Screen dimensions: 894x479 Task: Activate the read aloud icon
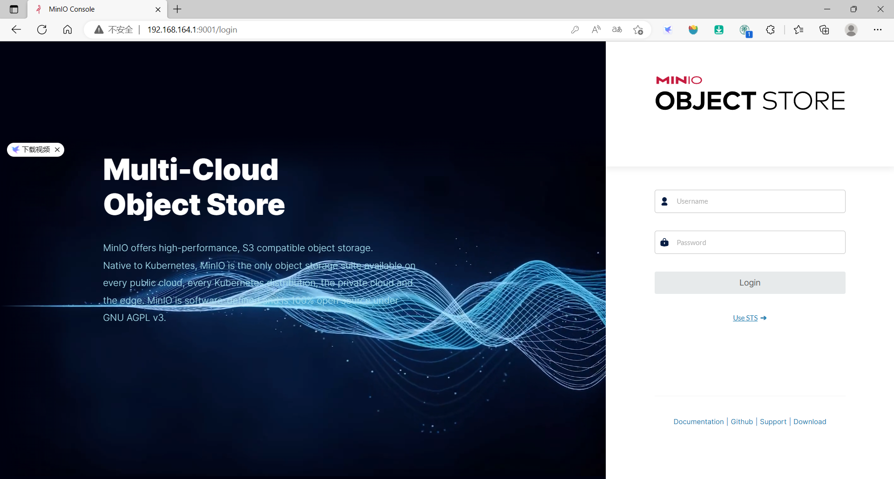click(x=596, y=30)
